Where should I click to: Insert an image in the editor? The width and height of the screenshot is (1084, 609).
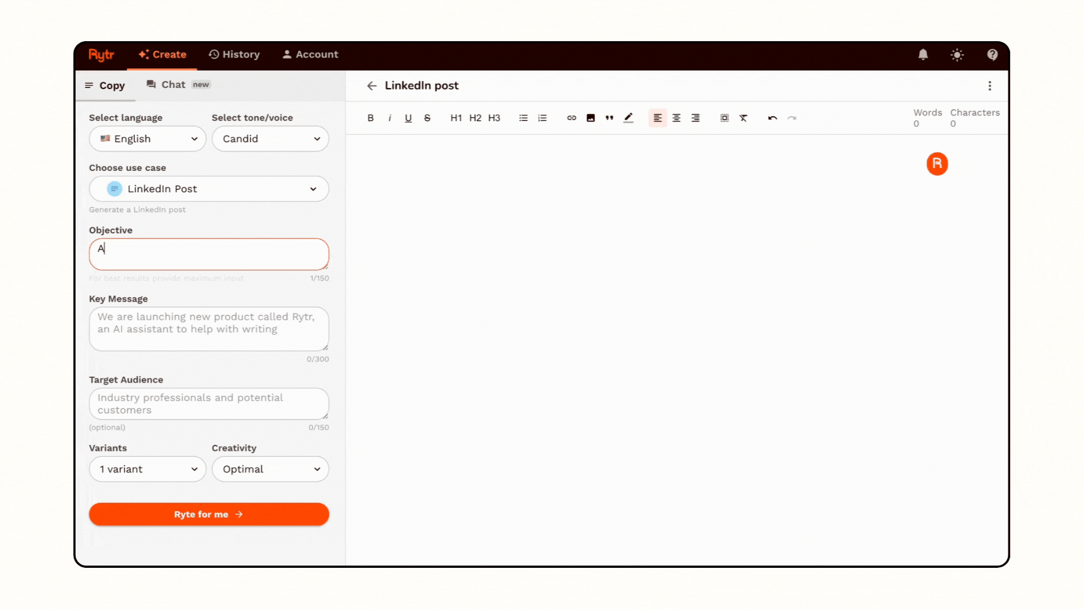(591, 118)
